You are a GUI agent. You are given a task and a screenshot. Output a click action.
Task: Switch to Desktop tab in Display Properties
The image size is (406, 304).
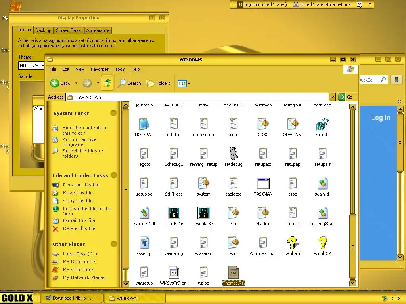(x=43, y=30)
